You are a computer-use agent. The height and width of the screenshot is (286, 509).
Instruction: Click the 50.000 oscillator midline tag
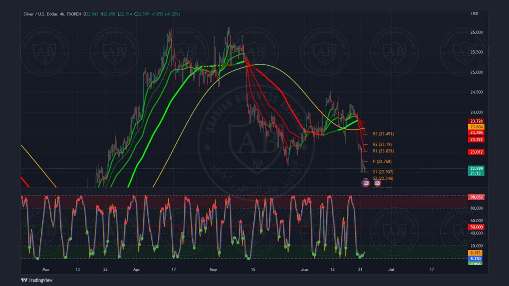[476, 227]
